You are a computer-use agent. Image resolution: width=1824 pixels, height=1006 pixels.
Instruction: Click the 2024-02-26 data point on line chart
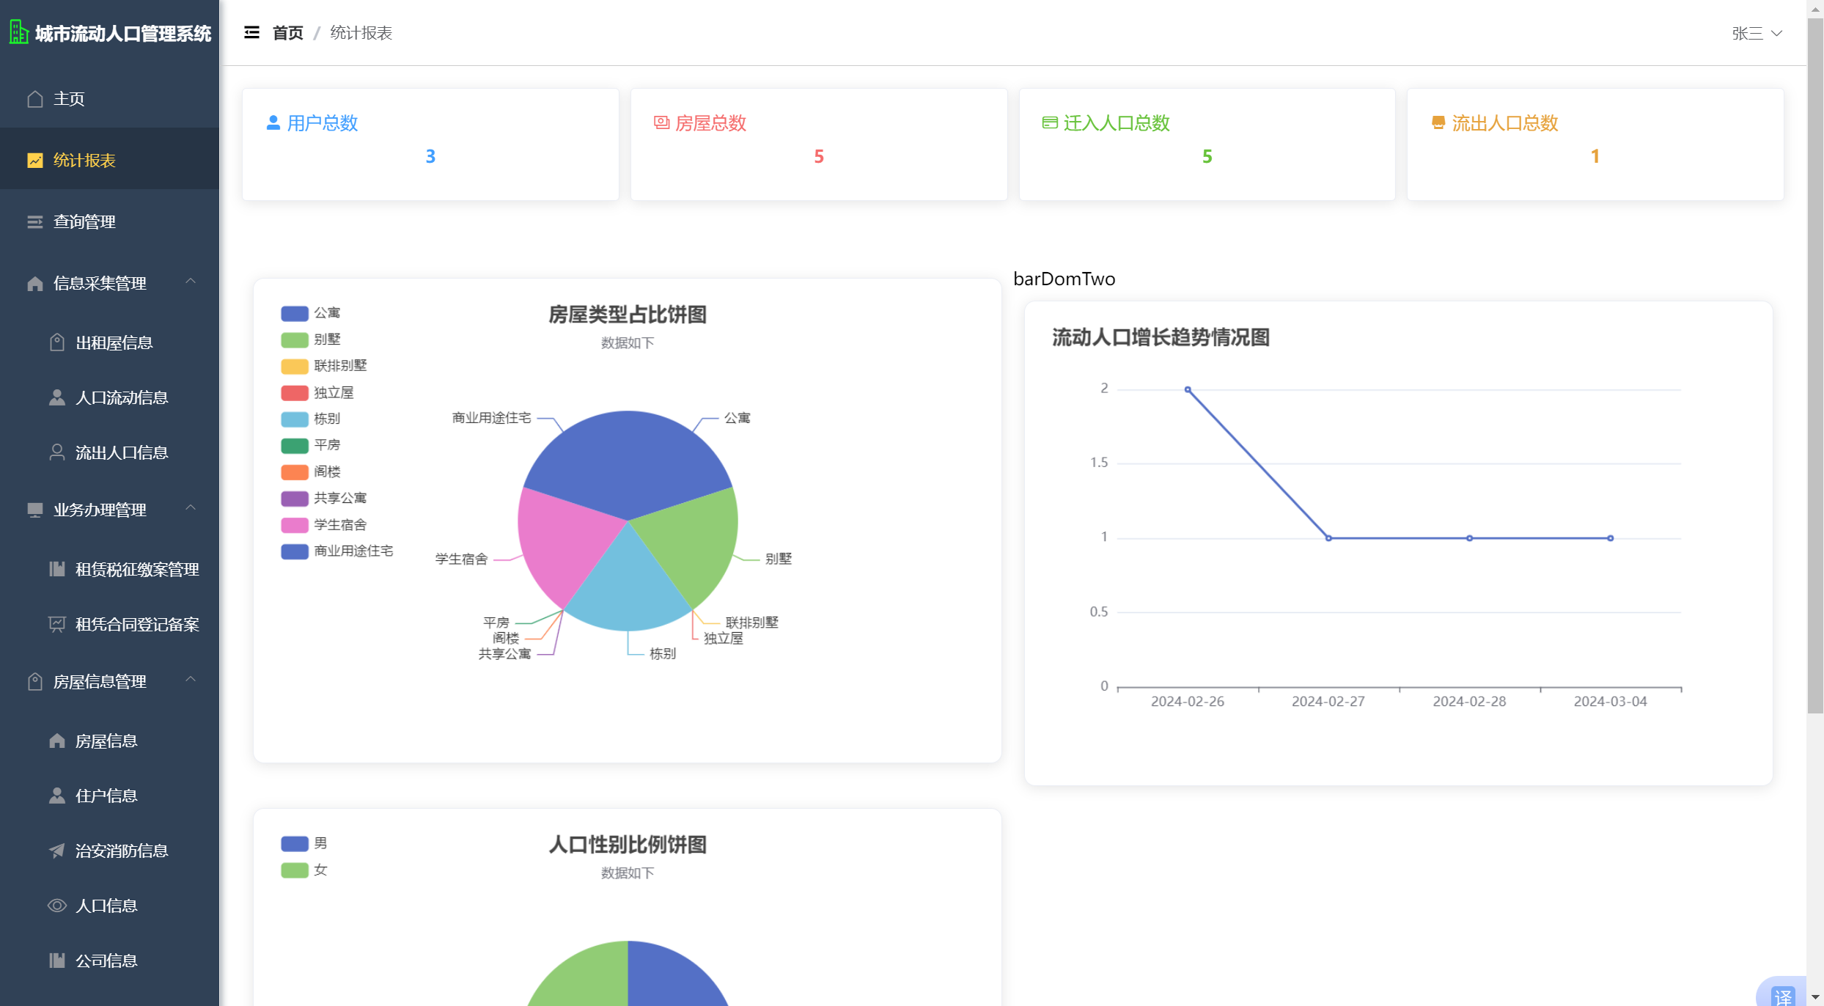1188,389
